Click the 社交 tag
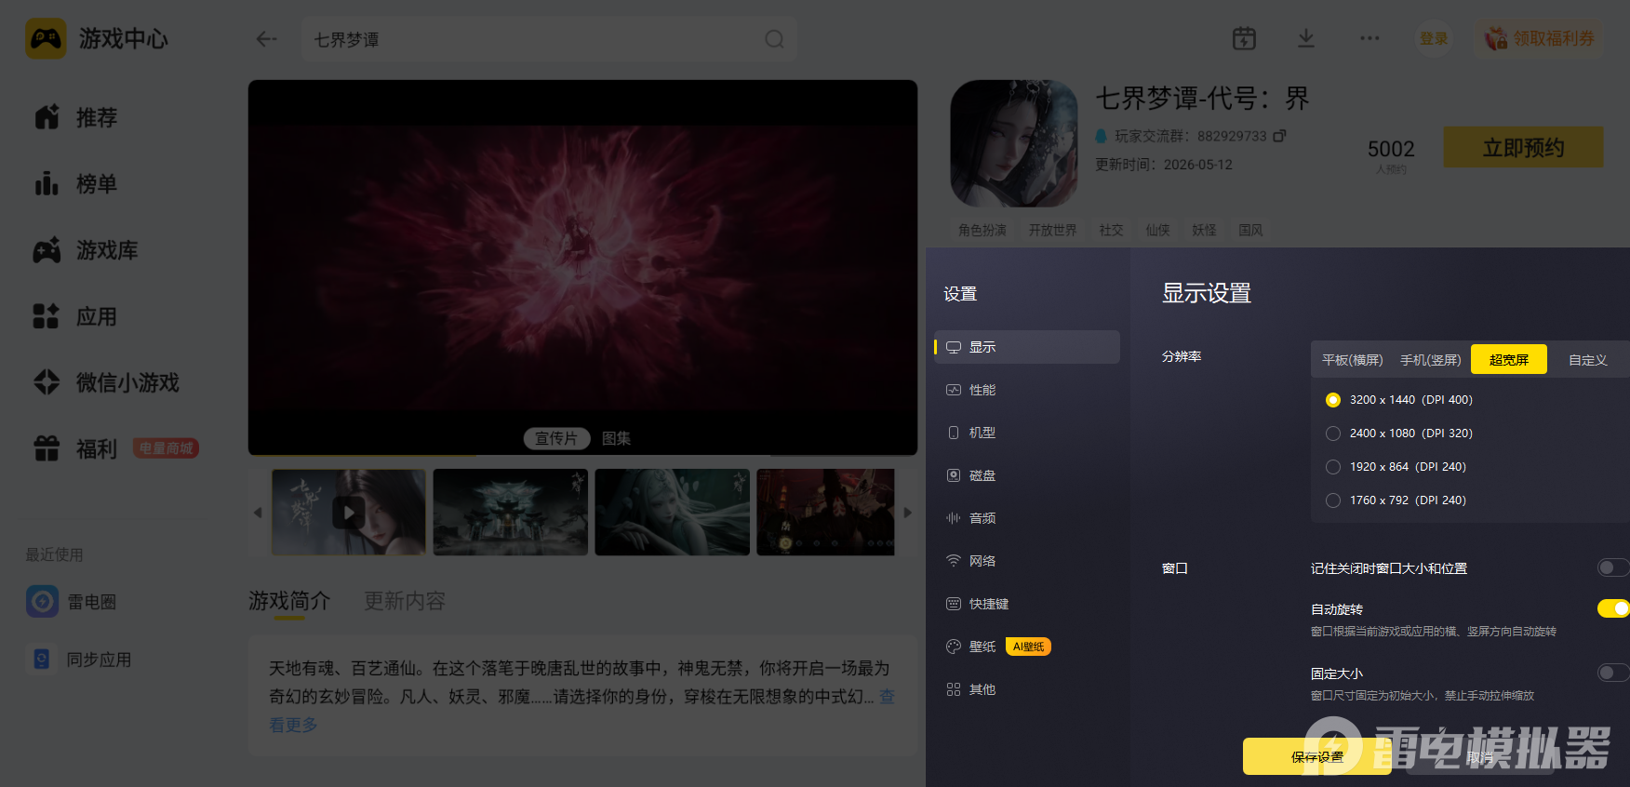 (x=1111, y=230)
